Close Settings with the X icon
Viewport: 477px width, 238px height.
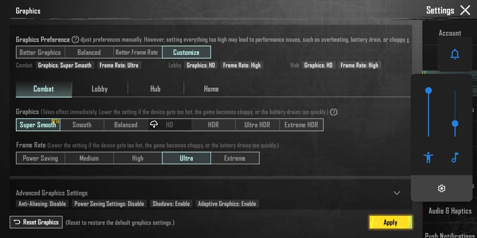point(465,10)
